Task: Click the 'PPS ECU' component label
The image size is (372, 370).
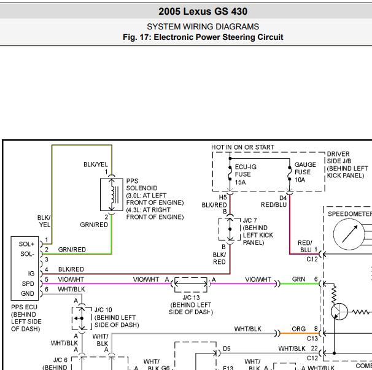Action: (24, 307)
